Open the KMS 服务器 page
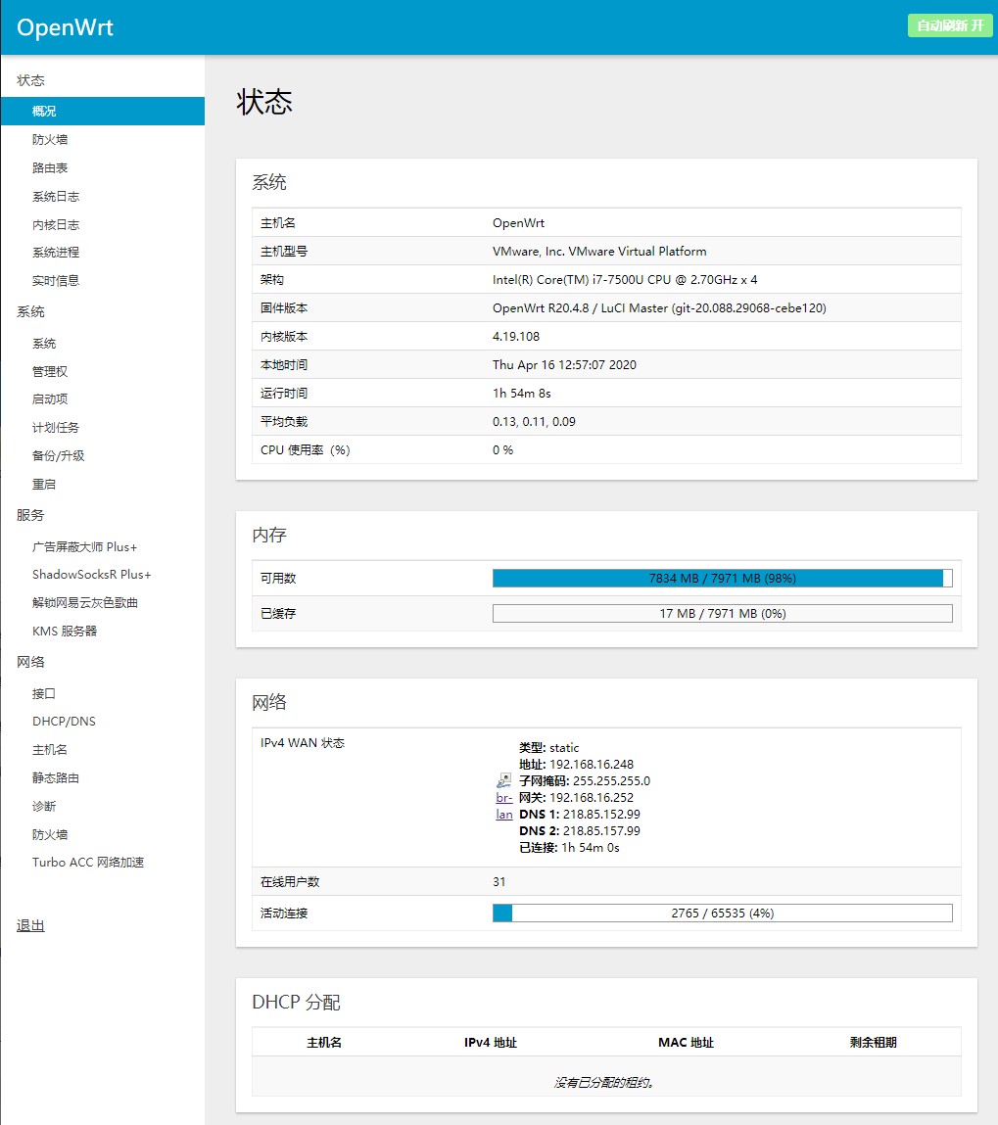998x1125 pixels. pyautogui.click(x=65, y=632)
